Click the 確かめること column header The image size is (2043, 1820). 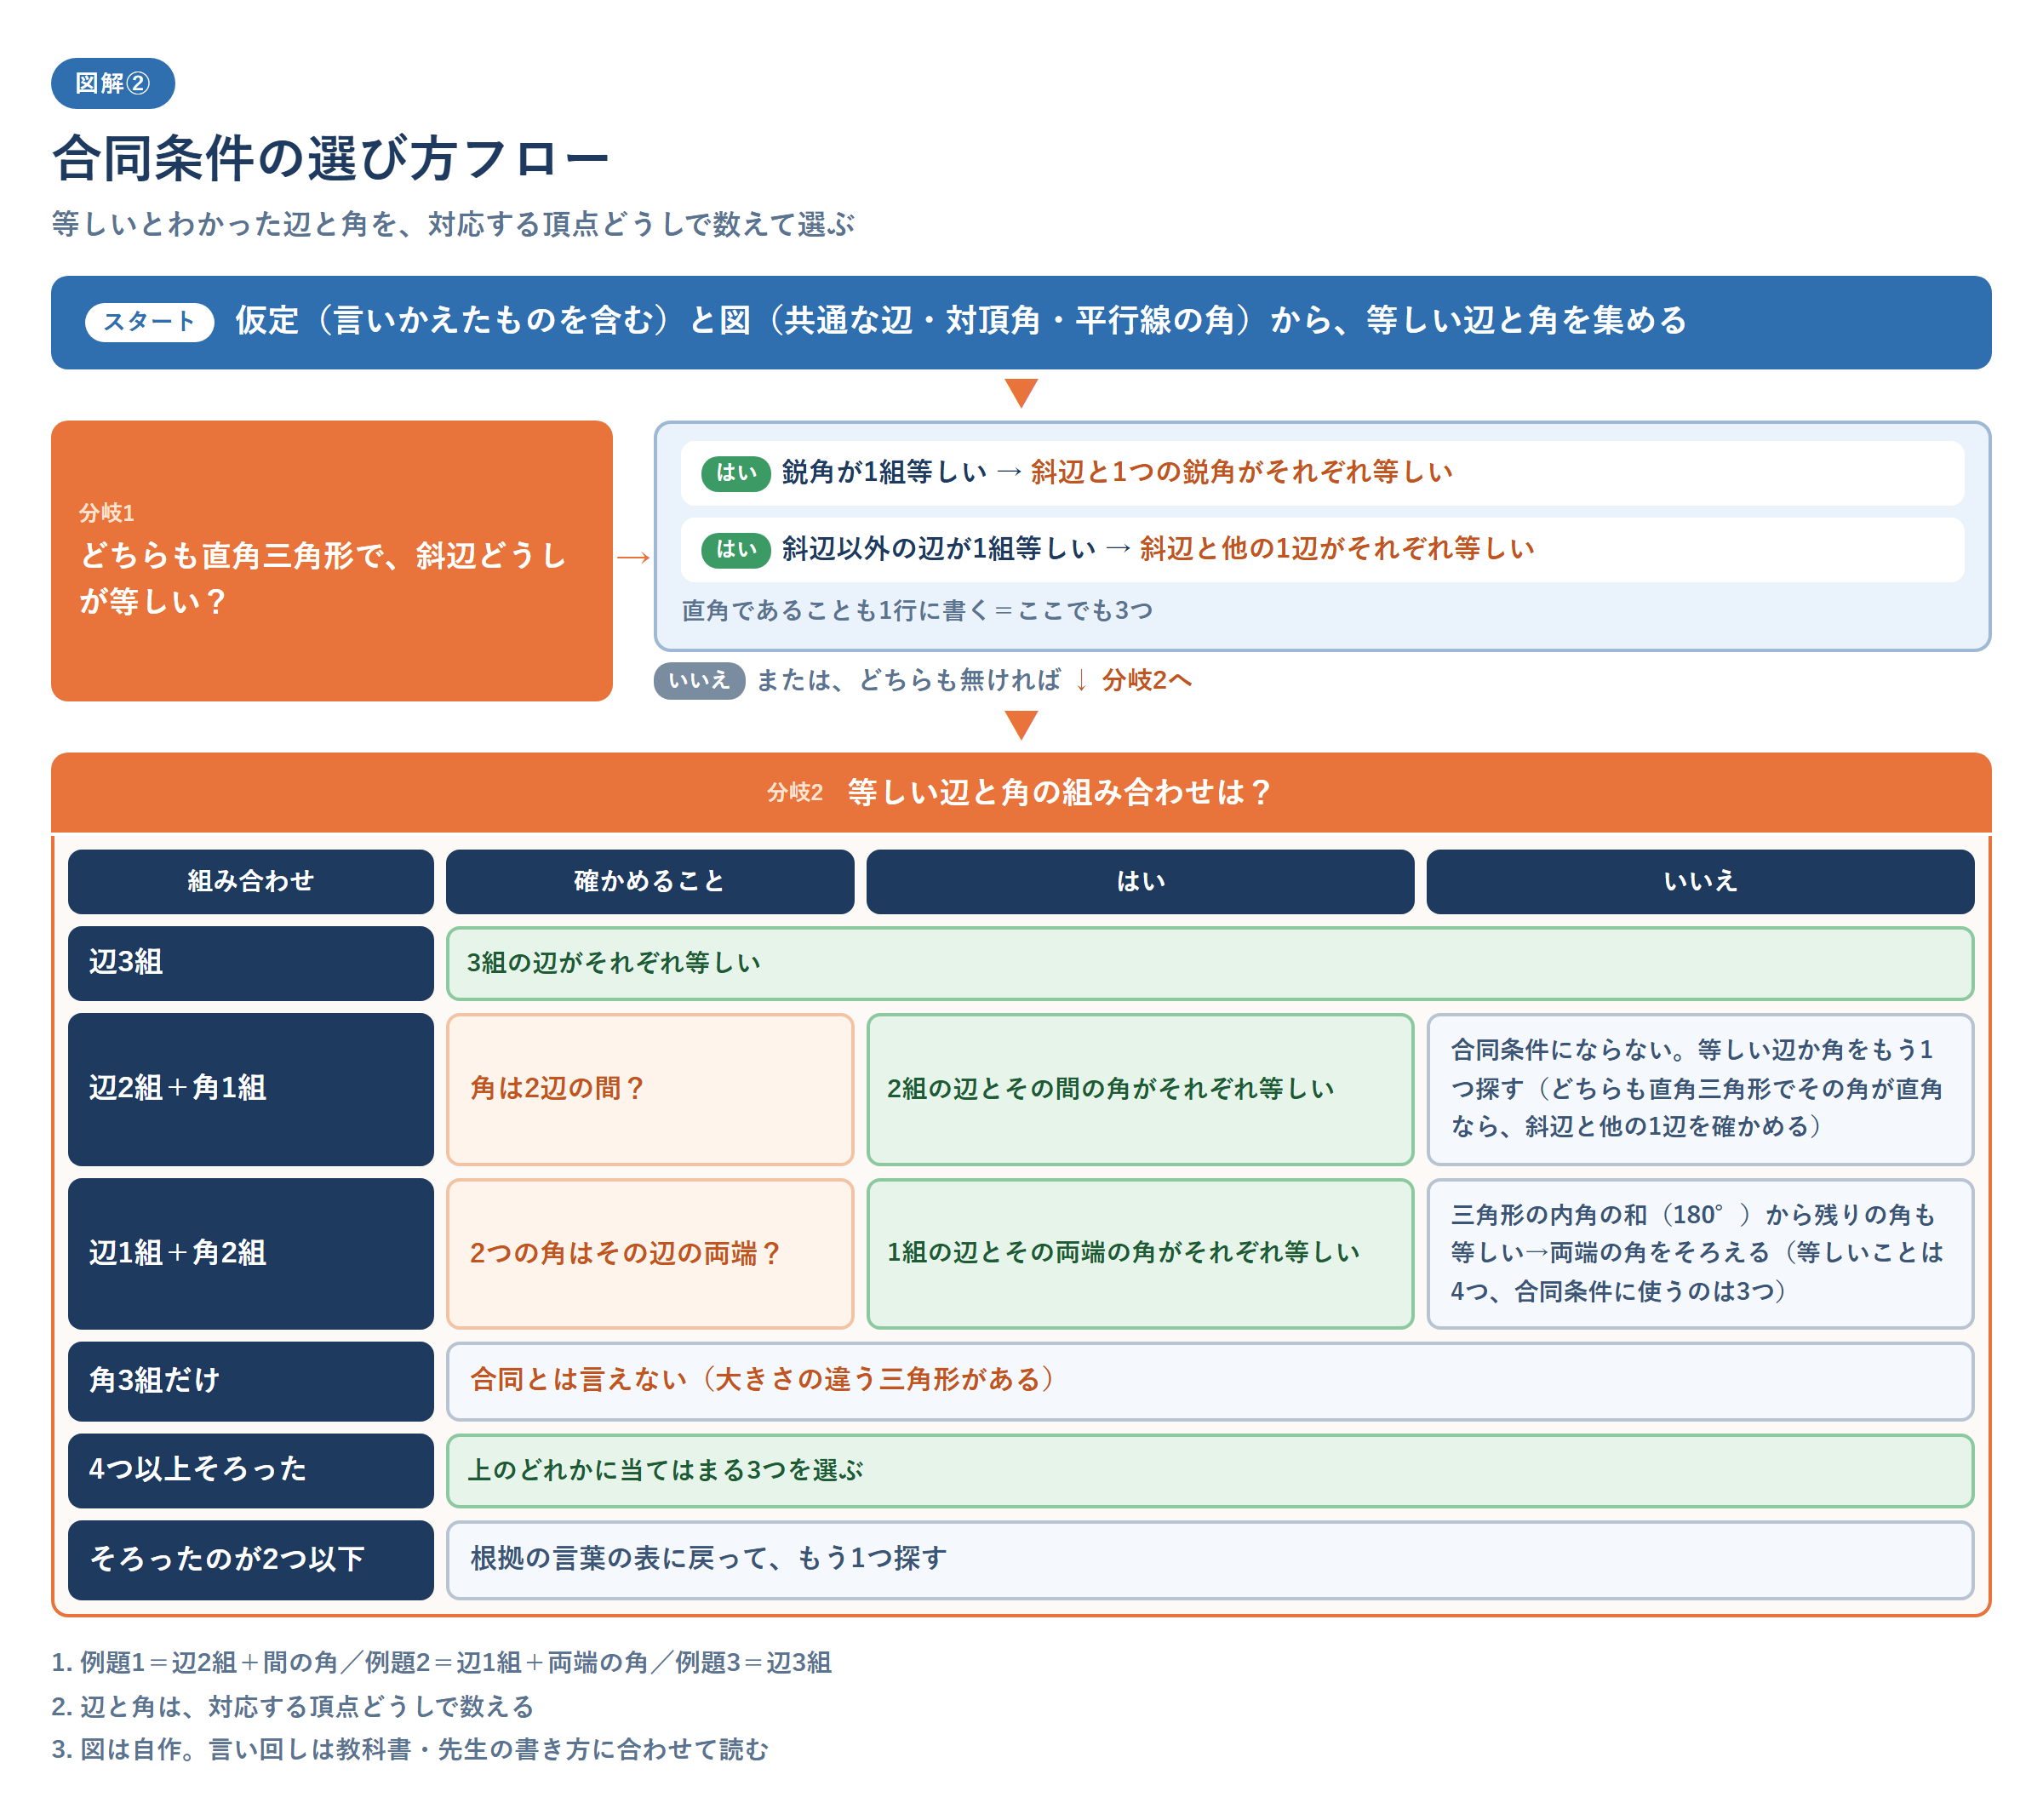point(649,881)
